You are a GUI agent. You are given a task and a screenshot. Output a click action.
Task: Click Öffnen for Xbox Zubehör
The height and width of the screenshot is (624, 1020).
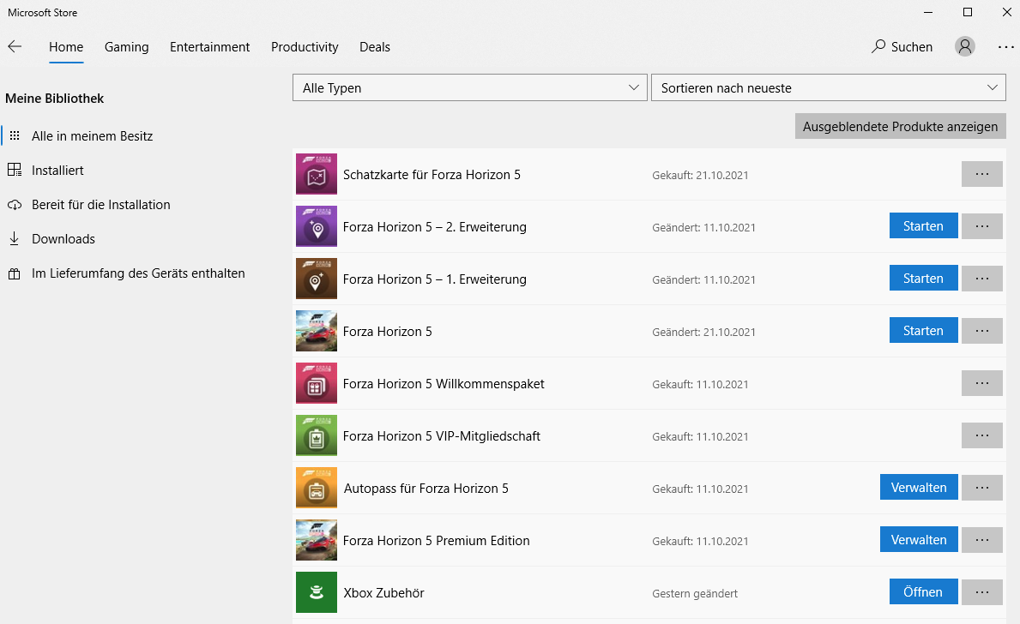[923, 591]
